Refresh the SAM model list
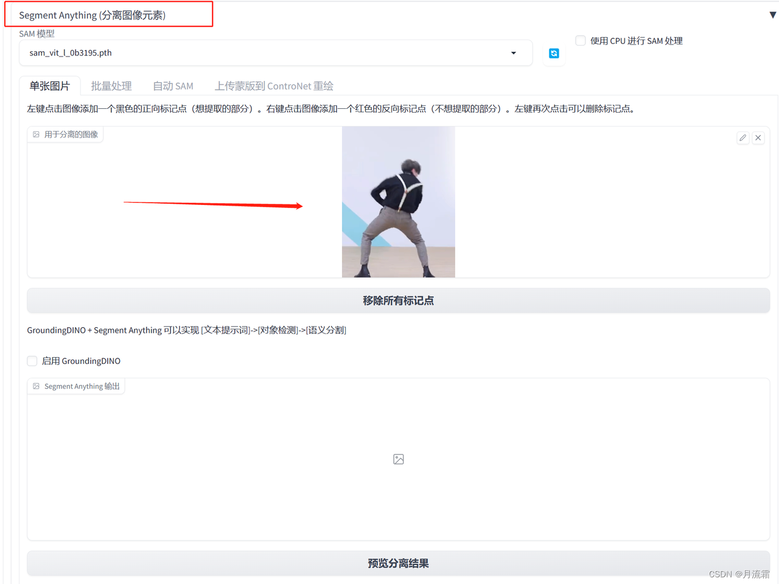The image size is (779, 584). [554, 54]
